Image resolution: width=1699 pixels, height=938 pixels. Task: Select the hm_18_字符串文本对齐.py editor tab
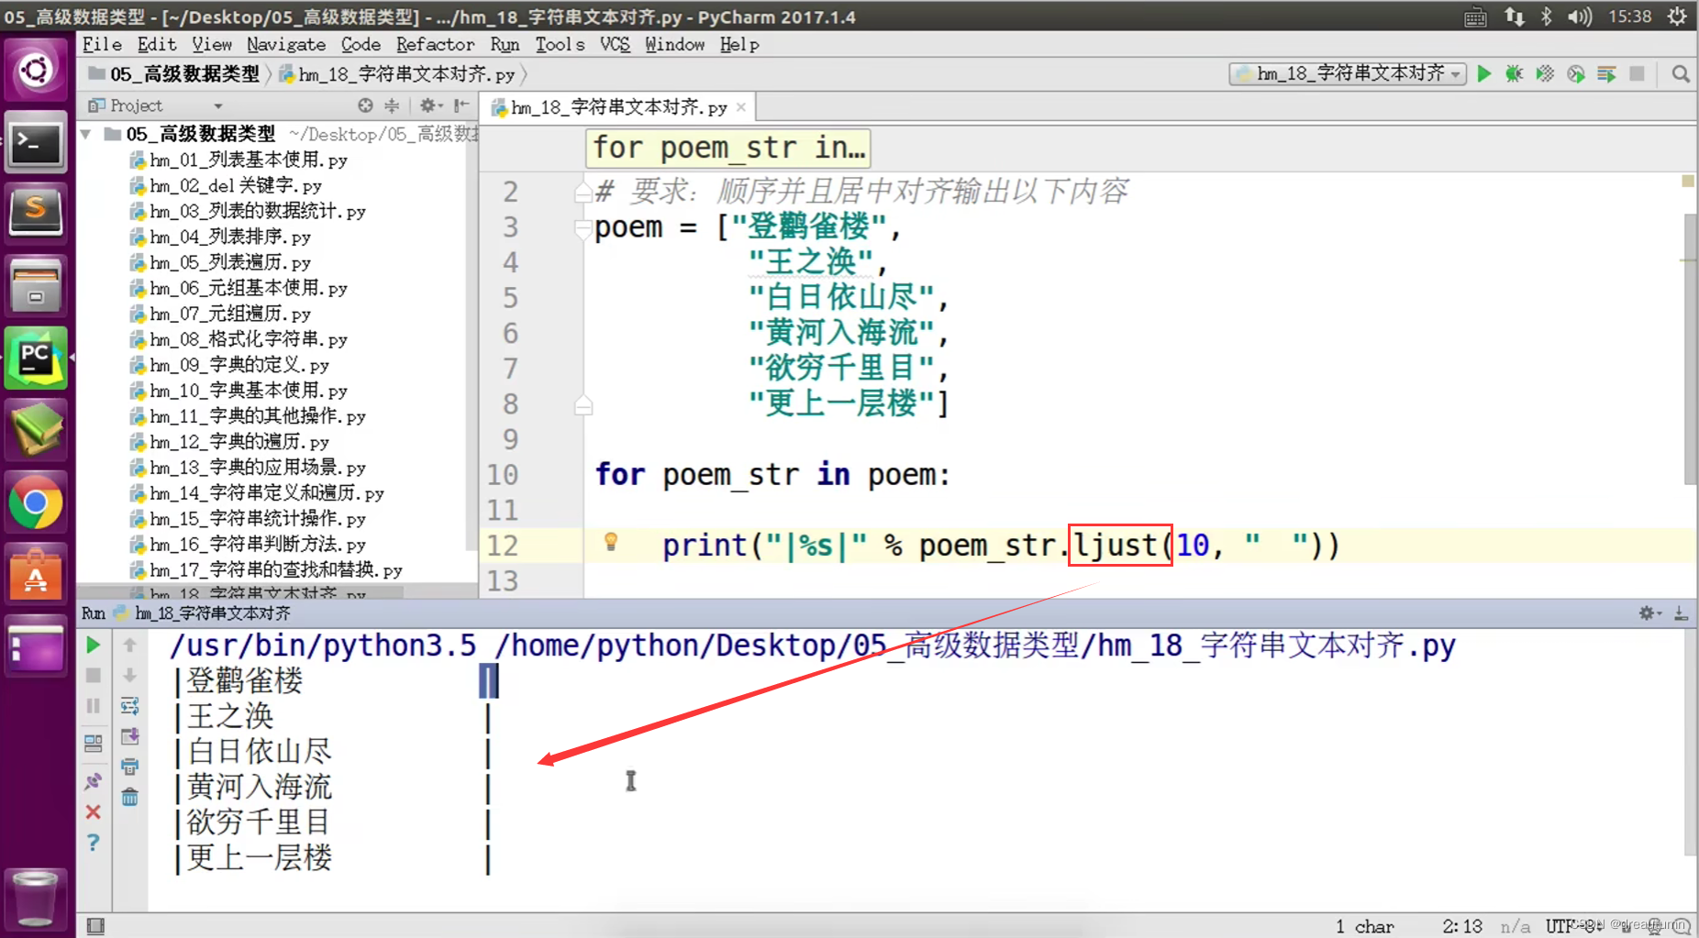pos(619,108)
